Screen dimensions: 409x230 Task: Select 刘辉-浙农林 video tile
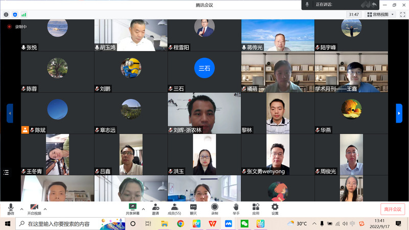click(x=204, y=113)
